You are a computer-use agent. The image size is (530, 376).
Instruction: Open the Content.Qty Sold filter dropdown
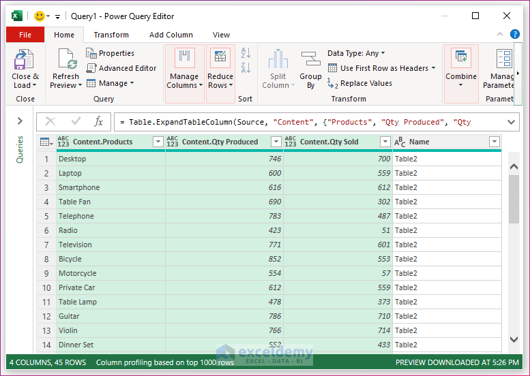pyautogui.click(x=385, y=142)
